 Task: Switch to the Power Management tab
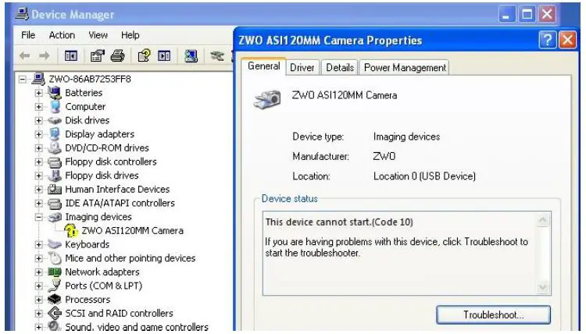click(405, 68)
